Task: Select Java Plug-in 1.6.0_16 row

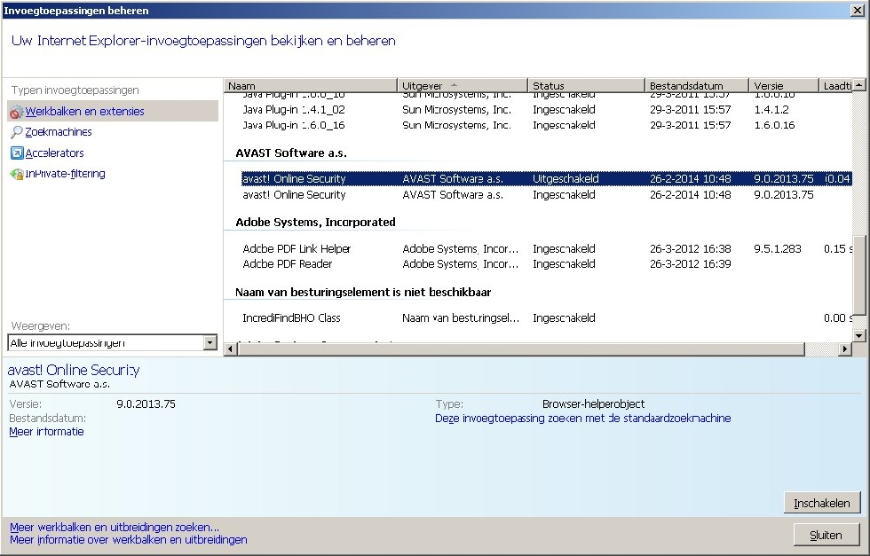Action: (547, 125)
